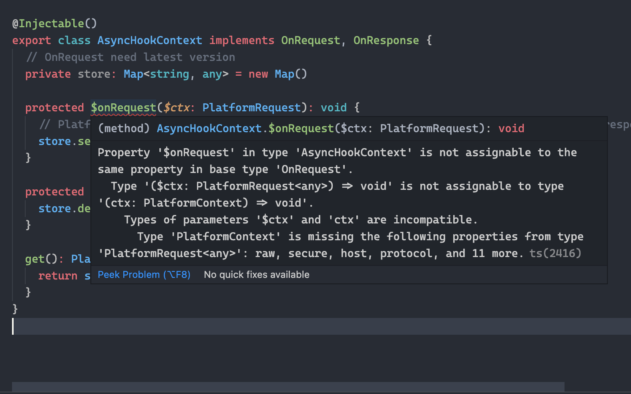Click the OnResponse interface name
This screenshot has height=394, width=631.
(386, 40)
